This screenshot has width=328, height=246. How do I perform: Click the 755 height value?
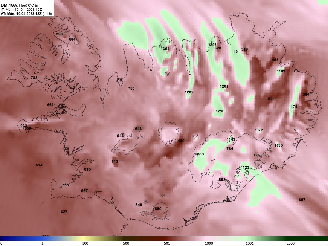65,185
